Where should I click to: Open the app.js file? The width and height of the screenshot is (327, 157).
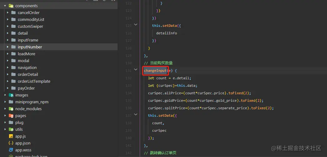click(20, 136)
